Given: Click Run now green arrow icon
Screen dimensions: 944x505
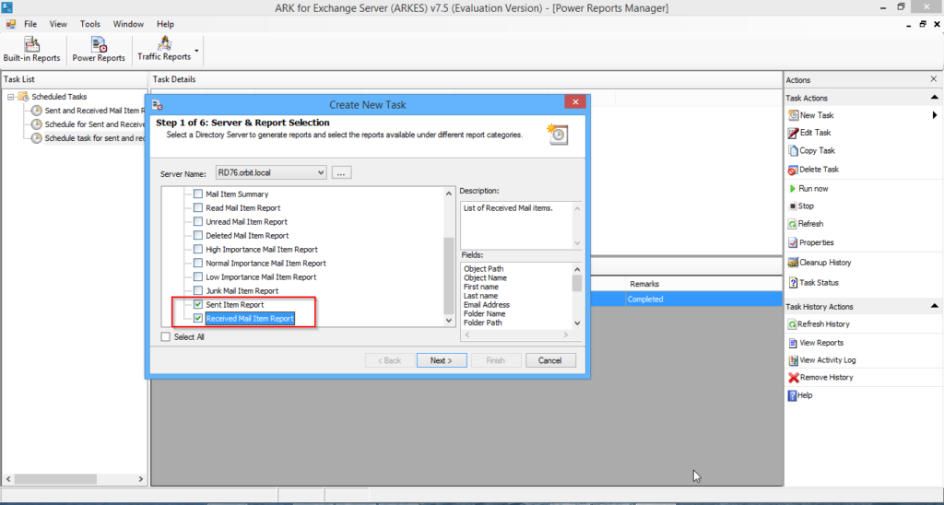Looking at the screenshot, I should (793, 188).
